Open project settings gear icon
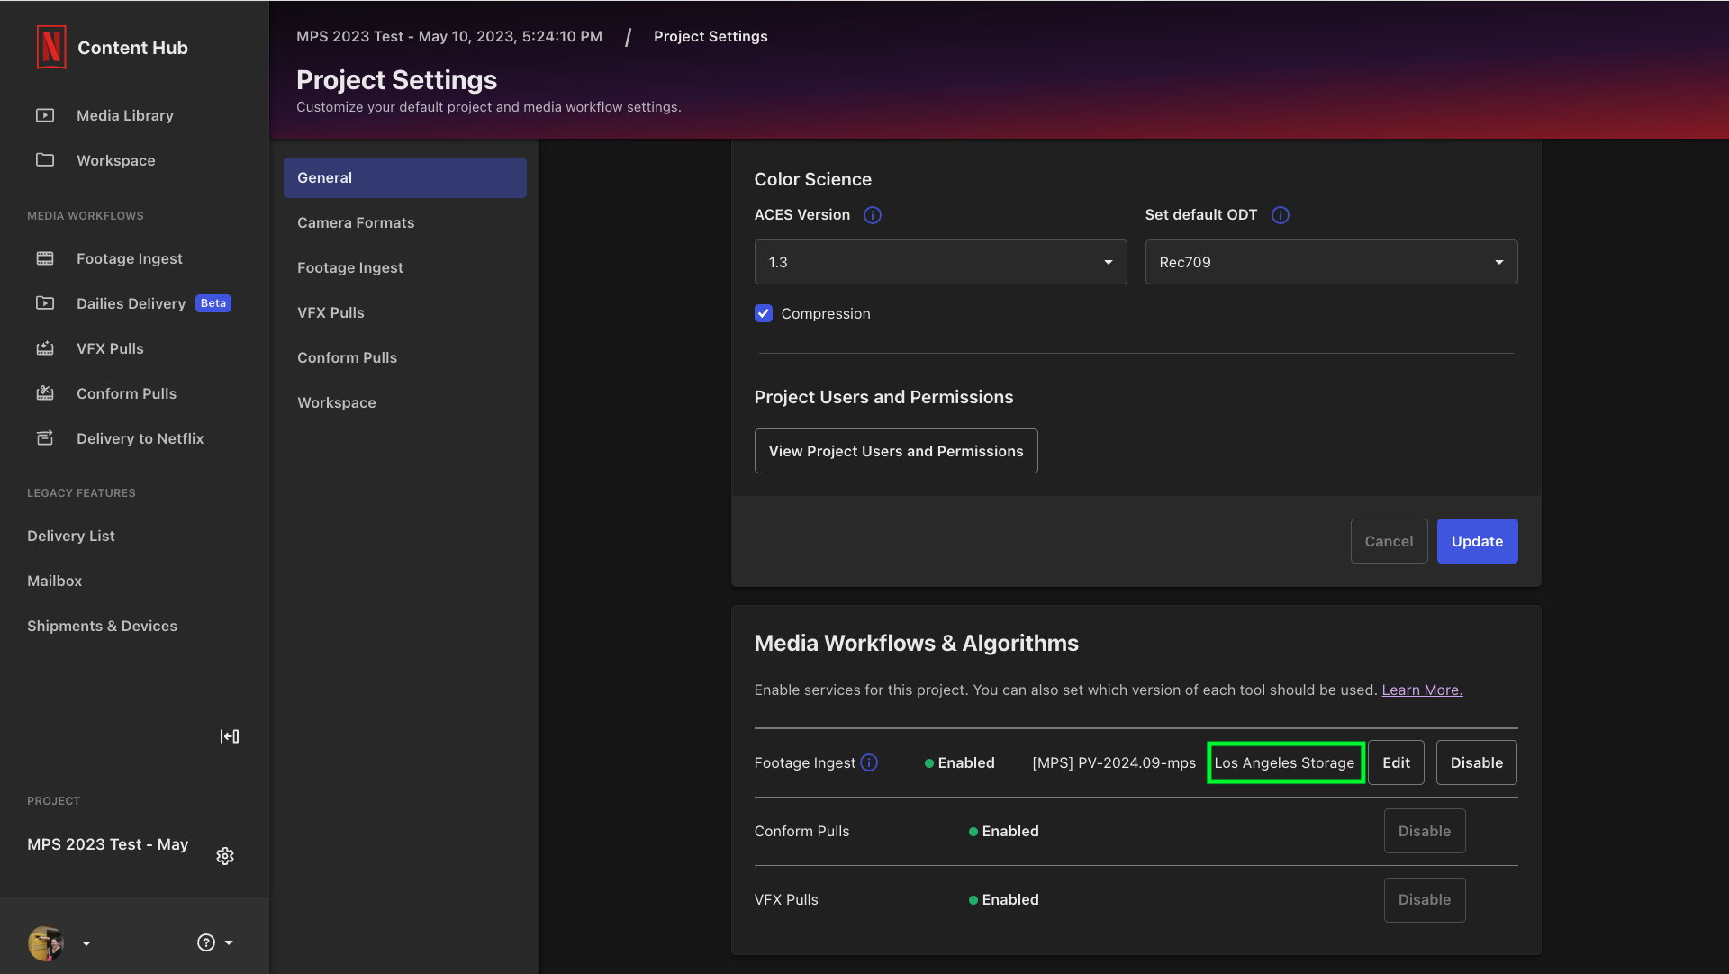Image resolution: width=1729 pixels, height=974 pixels. point(225,856)
